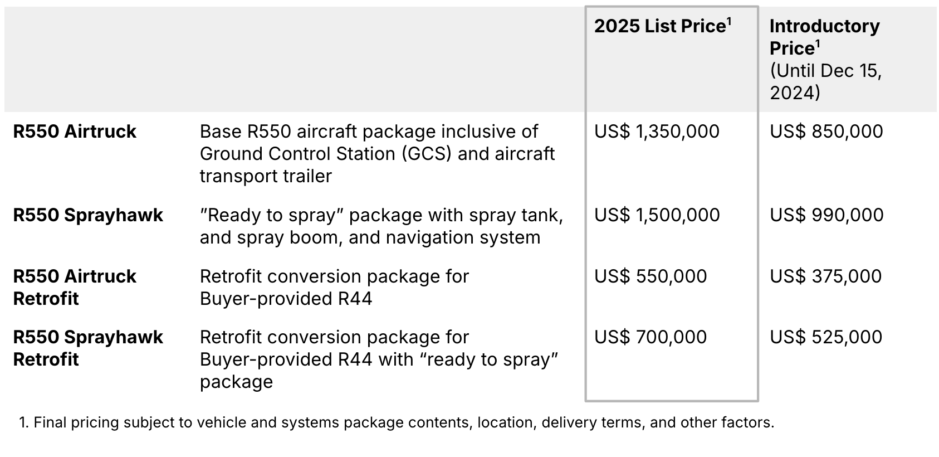
Task: Select the US$ 1,500,000 list price
Action: 657,215
